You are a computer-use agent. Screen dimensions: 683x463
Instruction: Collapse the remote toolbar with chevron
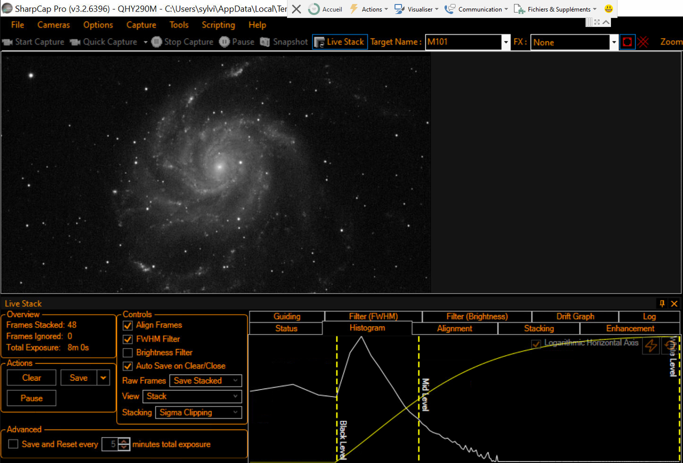[x=606, y=22]
